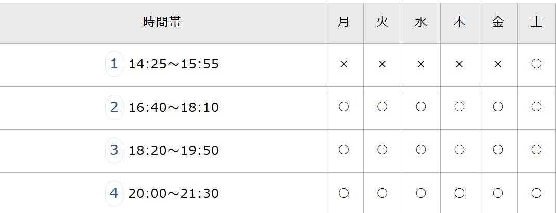Click the 月 column header
This screenshot has width=556, height=213.
tap(343, 22)
